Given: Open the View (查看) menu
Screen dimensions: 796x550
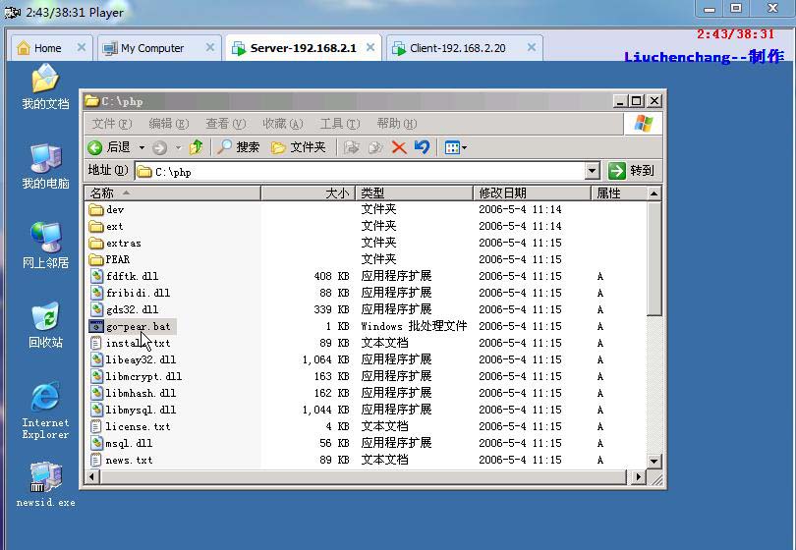Looking at the screenshot, I should 225,124.
